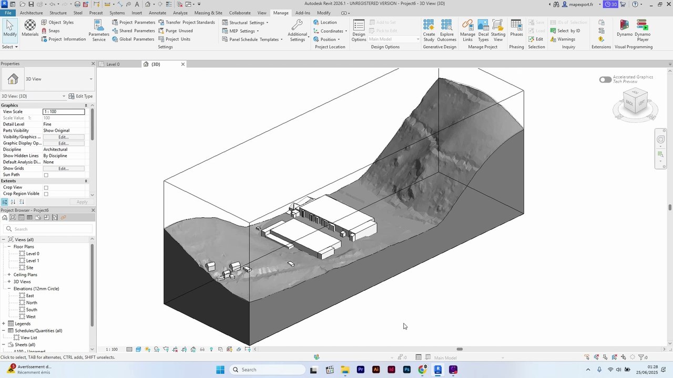Open Windows Start menu

[220, 370]
